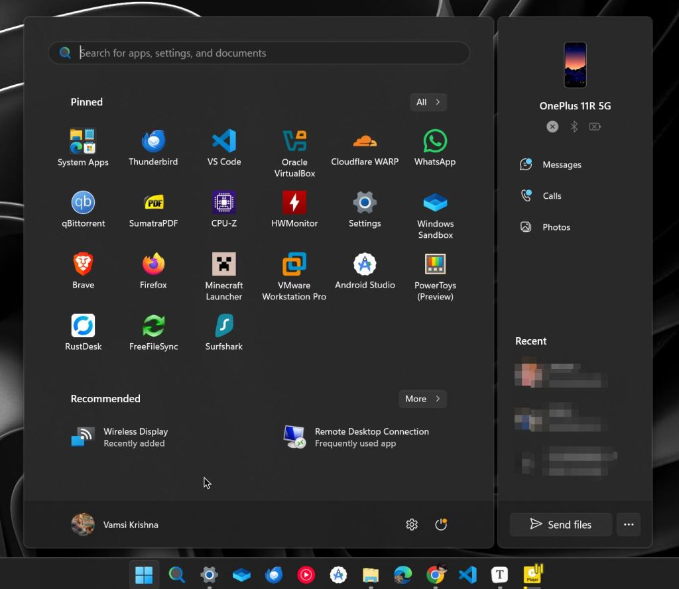Open RustDesk

coord(83,332)
